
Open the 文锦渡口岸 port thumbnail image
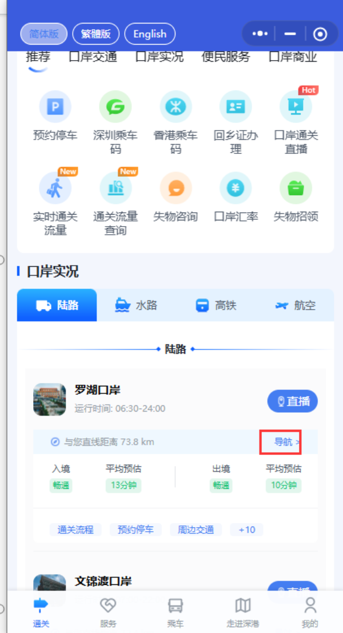pos(50,583)
